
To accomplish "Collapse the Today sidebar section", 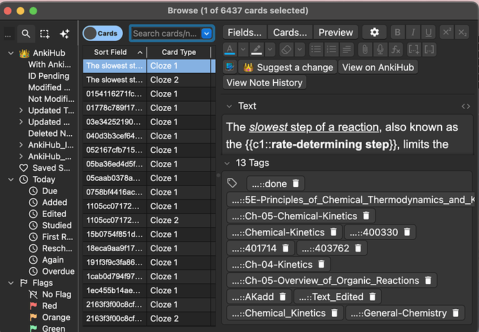I will (x=11, y=180).
